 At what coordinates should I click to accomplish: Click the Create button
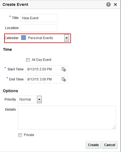(x=93, y=145)
